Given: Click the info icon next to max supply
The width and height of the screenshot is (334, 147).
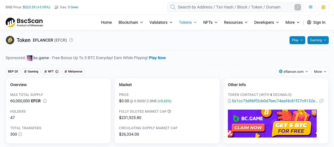Looking at the screenshot, I should (x=45, y=101).
